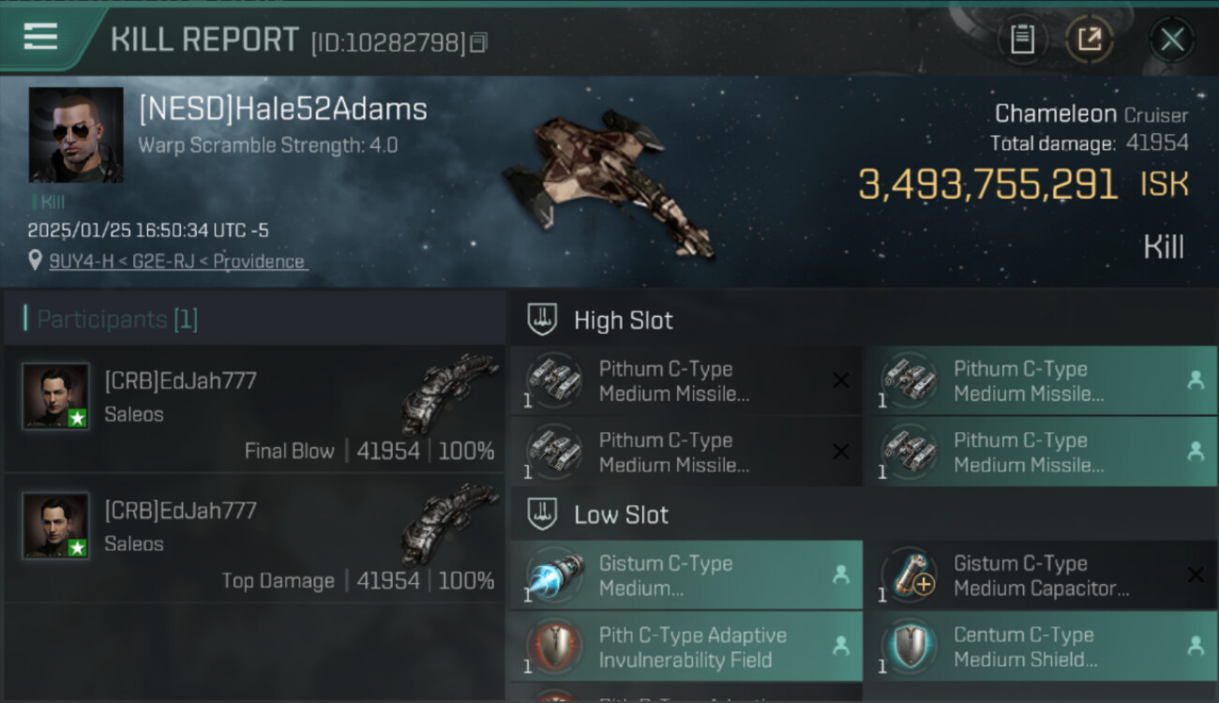Image resolution: width=1219 pixels, height=703 pixels.
Task: Click the Centum C-Type Medium Shield icon
Action: coord(909,647)
